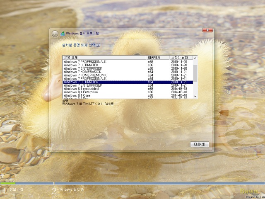Click highlighted Windows 7 ULTIMATEK x64 row
265x199 pixels.
click(x=128, y=82)
